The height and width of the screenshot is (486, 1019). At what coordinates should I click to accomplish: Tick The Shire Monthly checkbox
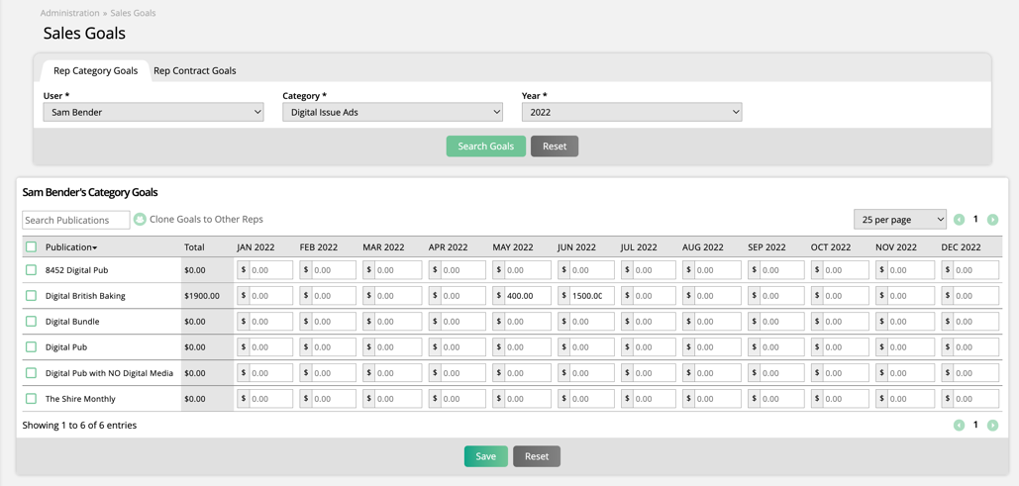32,399
